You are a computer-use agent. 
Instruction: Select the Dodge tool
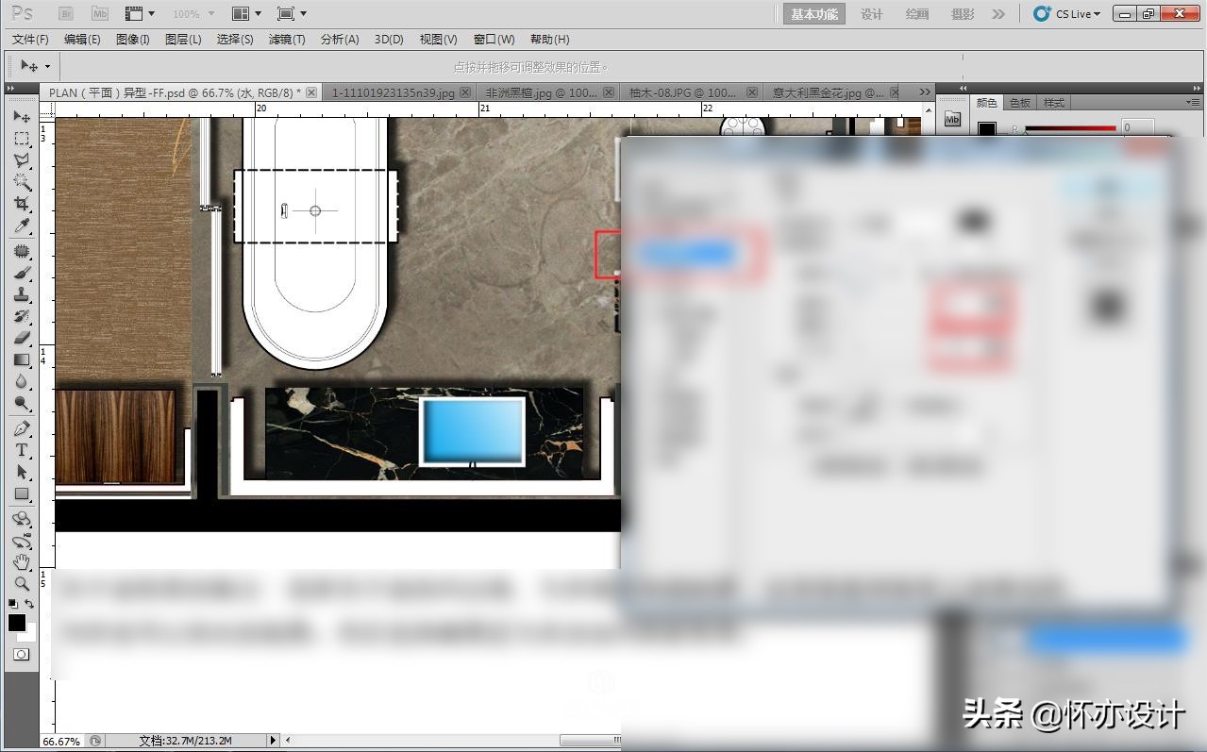[22, 403]
